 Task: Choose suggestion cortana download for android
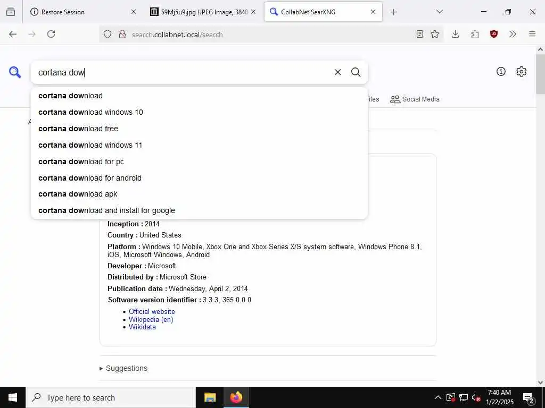[199, 178]
